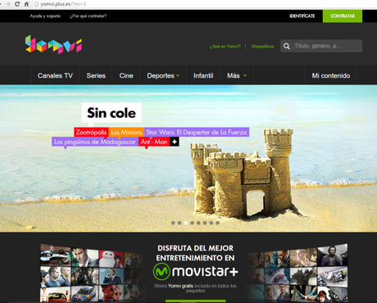The height and width of the screenshot is (303, 377).
Task: Click the Sin cole banner title
Action: pyautogui.click(x=111, y=113)
